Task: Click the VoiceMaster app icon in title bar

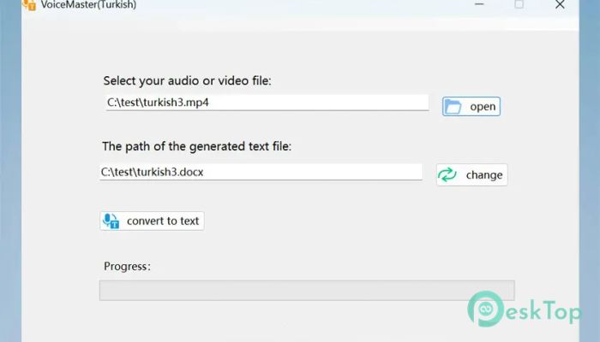Action: (x=29, y=4)
